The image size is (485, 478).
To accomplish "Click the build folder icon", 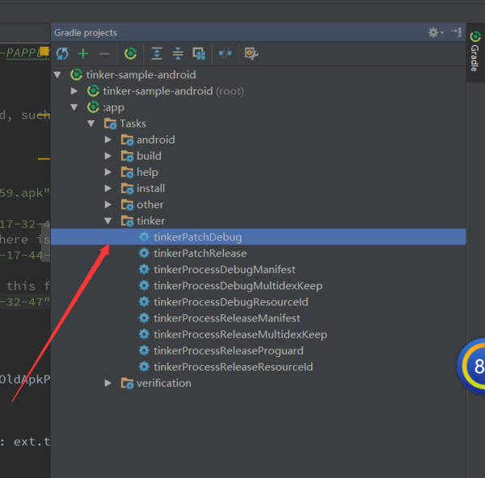I will [127, 156].
